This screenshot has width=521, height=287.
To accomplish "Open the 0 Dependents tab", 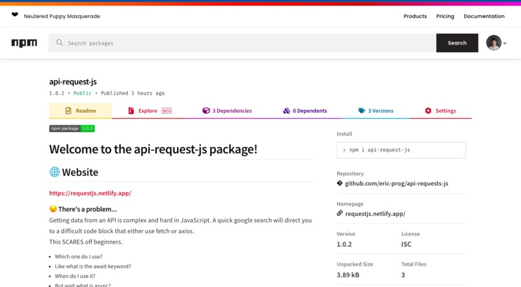I will [304, 111].
